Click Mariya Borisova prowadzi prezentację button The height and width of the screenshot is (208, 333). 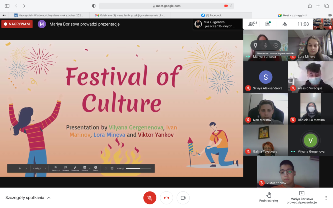click(x=301, y=197)
